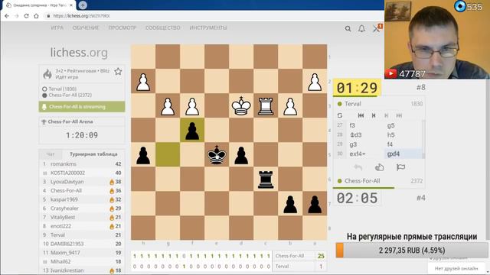This screenshot has height=275, width=490.
Task: Click the browser back arrow
Action: [7, 16]
